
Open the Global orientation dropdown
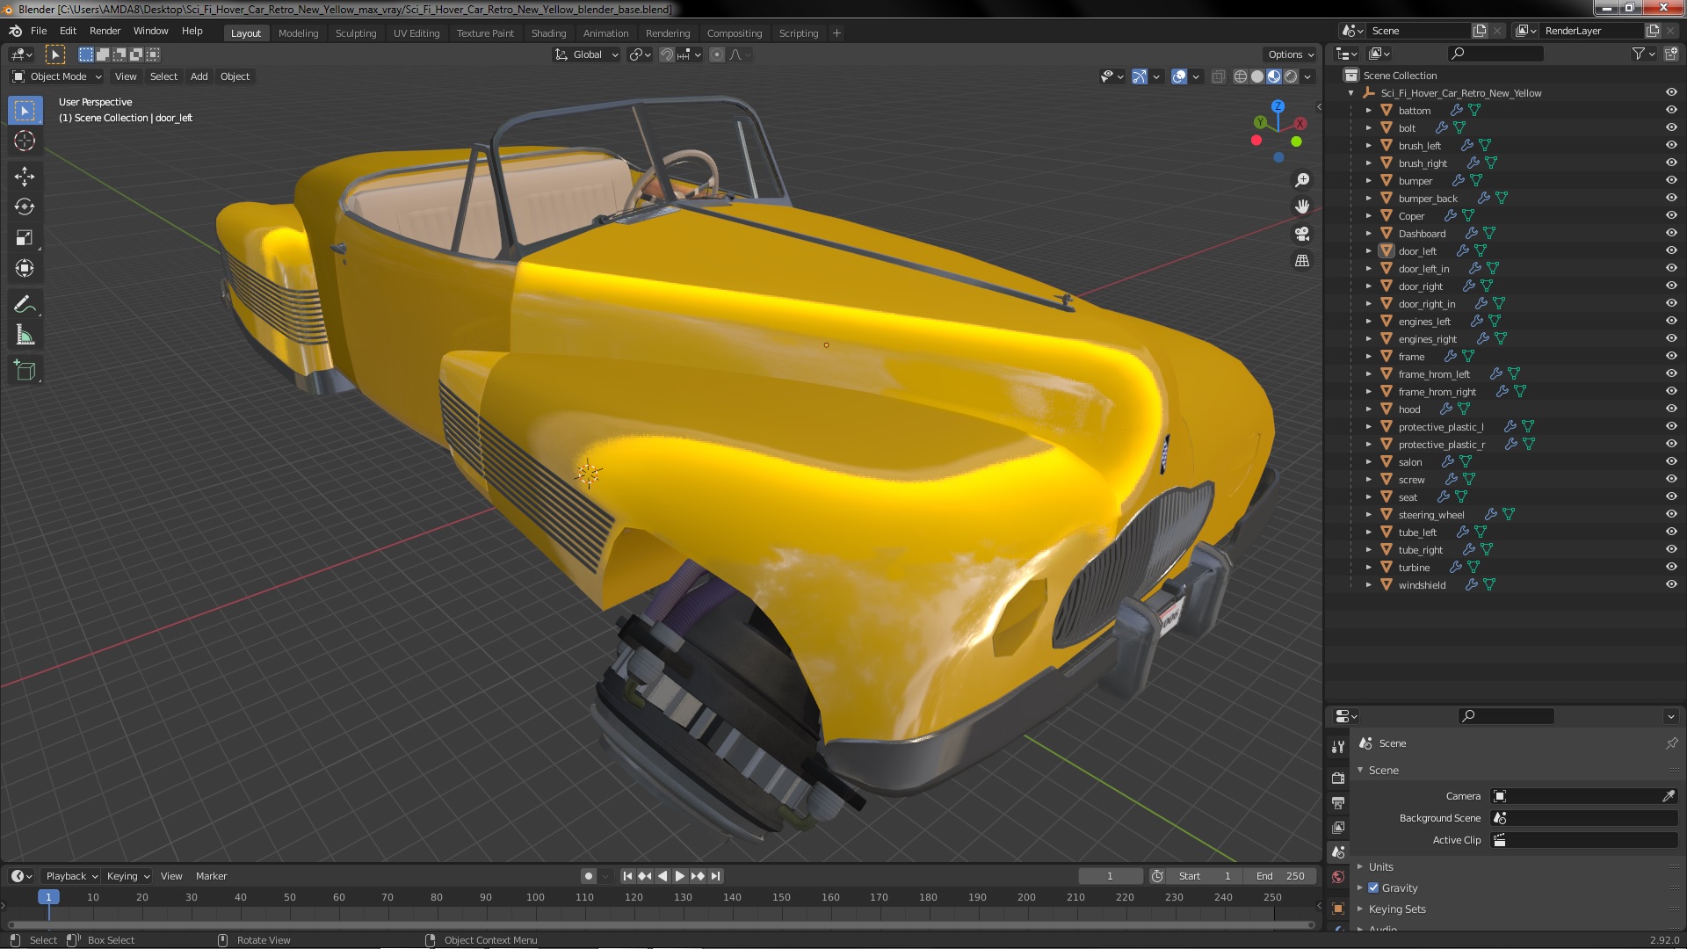coord(587,54)
